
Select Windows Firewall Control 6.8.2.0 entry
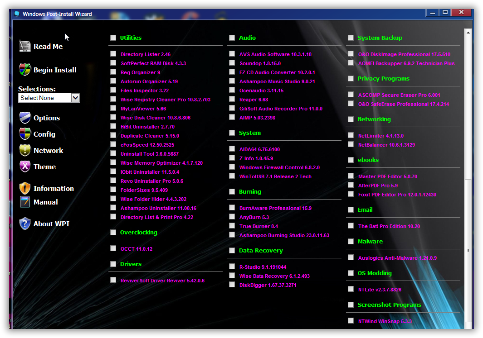(x=280, y=167)
